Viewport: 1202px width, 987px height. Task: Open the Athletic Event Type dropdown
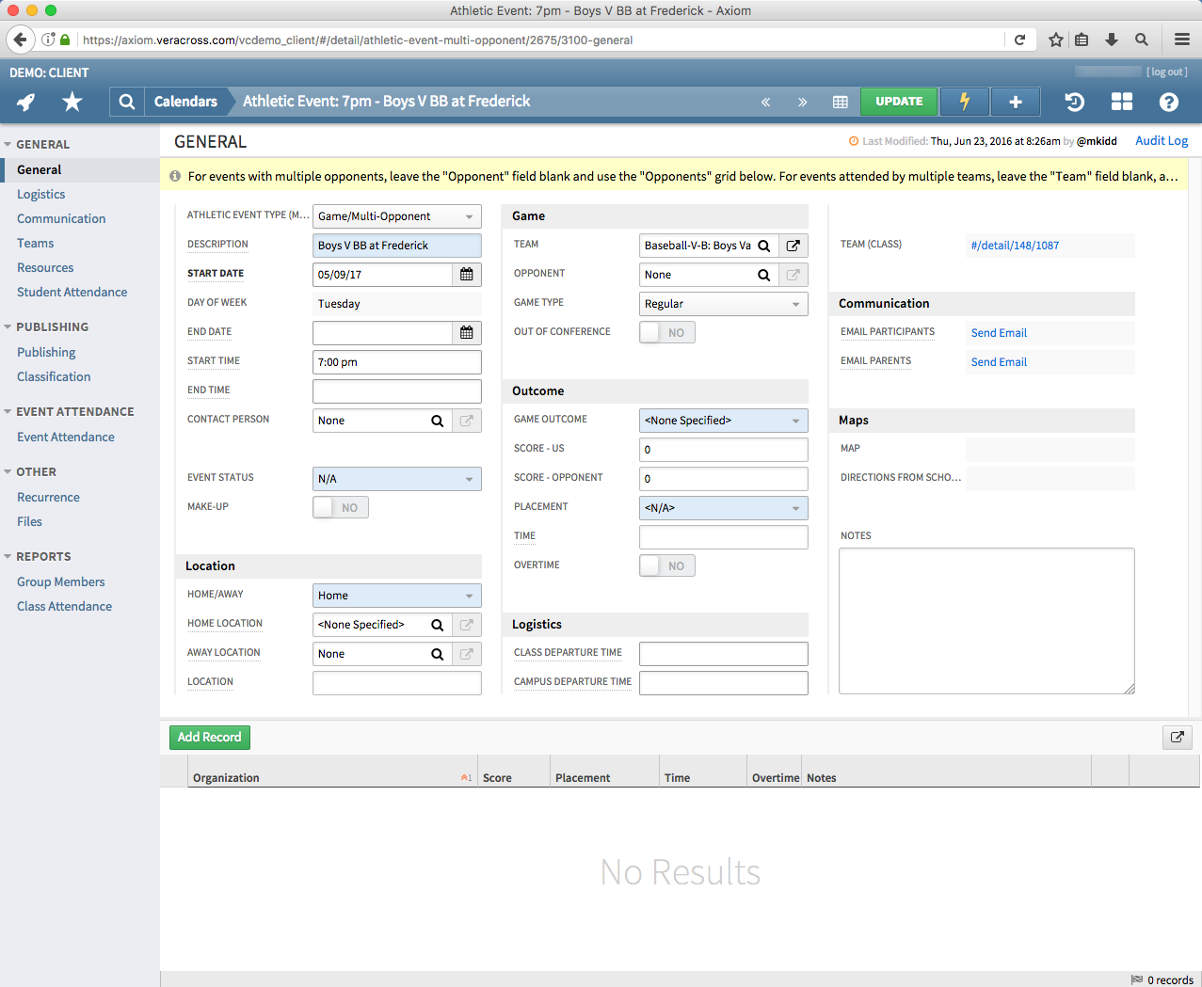point(397,216)
